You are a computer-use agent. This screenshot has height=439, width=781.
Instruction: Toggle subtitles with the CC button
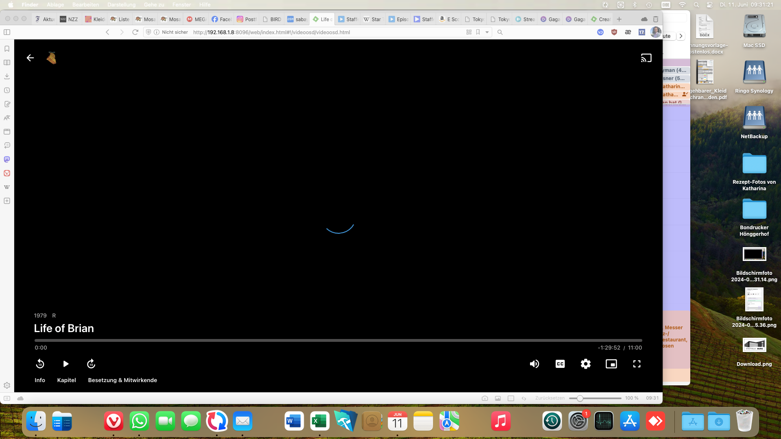[x=560, y=364]
